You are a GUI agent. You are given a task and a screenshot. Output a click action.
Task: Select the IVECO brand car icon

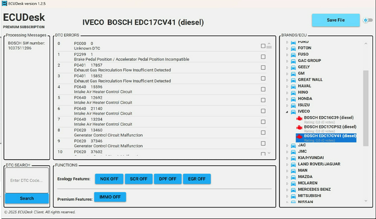click(x=293, y=112)
